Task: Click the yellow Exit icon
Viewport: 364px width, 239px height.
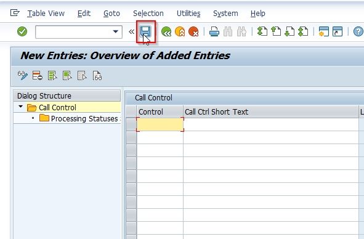Action: pyautogui.click(x=180, y=31)
